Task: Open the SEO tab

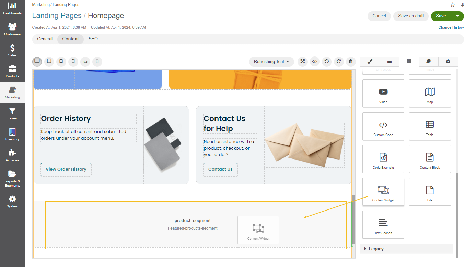Action: 93,39
